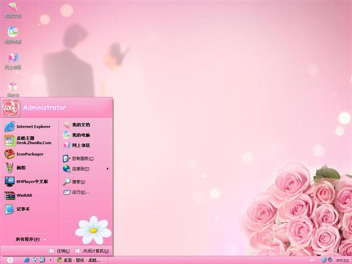Click the Administrator user name
This screenshot has height=264, width=352.
[45, 108]
